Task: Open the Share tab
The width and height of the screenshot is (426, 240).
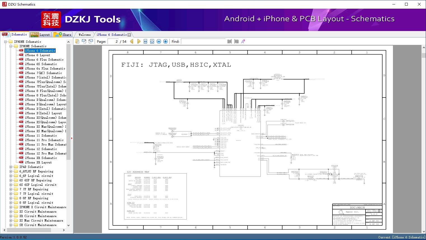Action: pyautogui.click(x=62, y=35)
